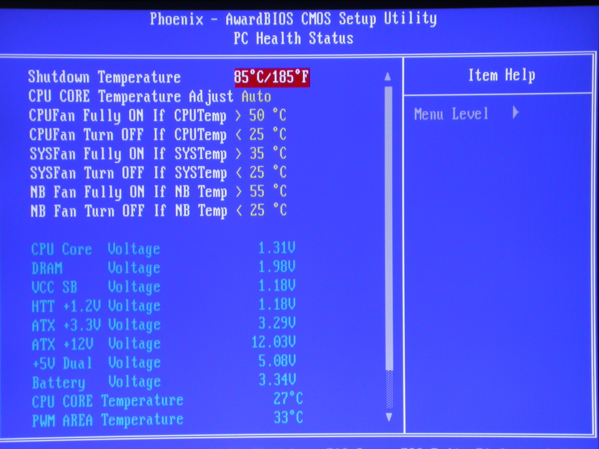Image resolution: width=599 pixels, height=449 pixels.
Task: Click the ATX +3.3V reading 3.29V
Action: [277, 323]
